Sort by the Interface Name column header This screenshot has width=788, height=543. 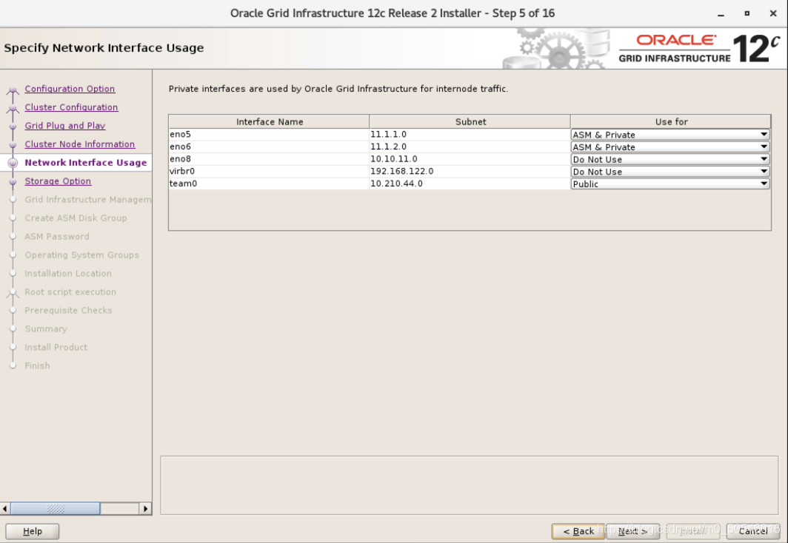tap(270, 121)
